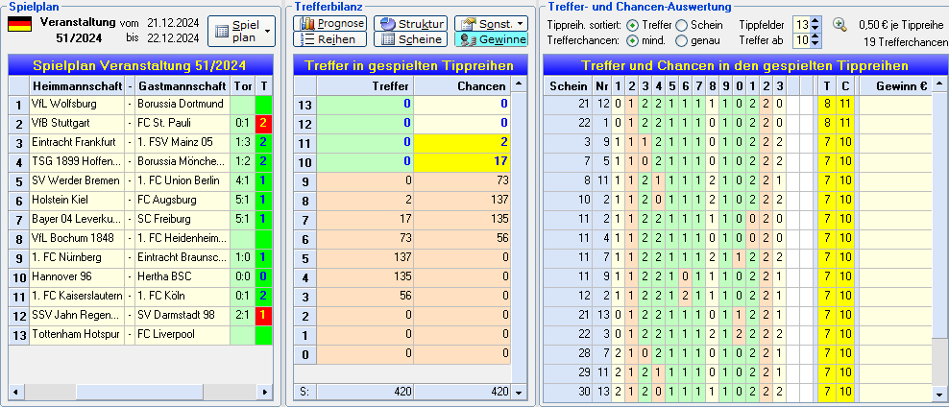Click the sum value 420 under Treffer
The image size is (949, 407).
(x=365, y=392)
